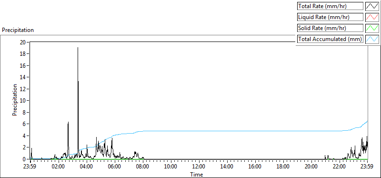Click the Liquid Rate red plot icon

pyautogui.click(x=372, y=17)
